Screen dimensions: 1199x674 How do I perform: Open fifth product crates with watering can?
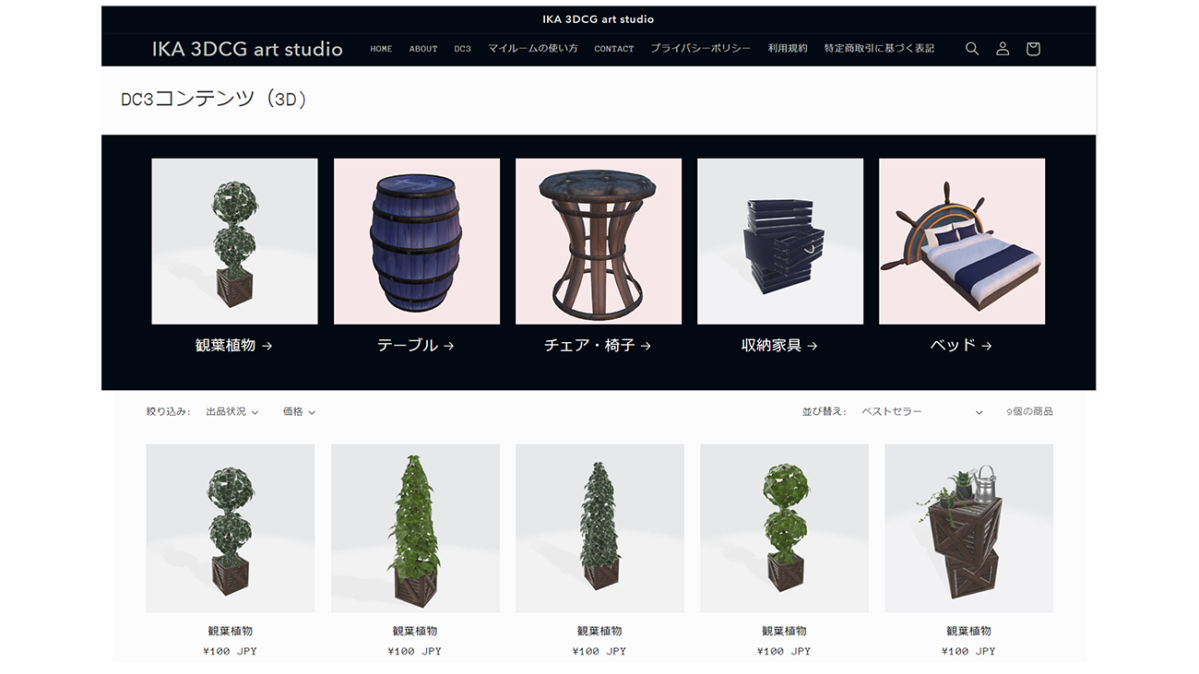[x=969, y=528]
